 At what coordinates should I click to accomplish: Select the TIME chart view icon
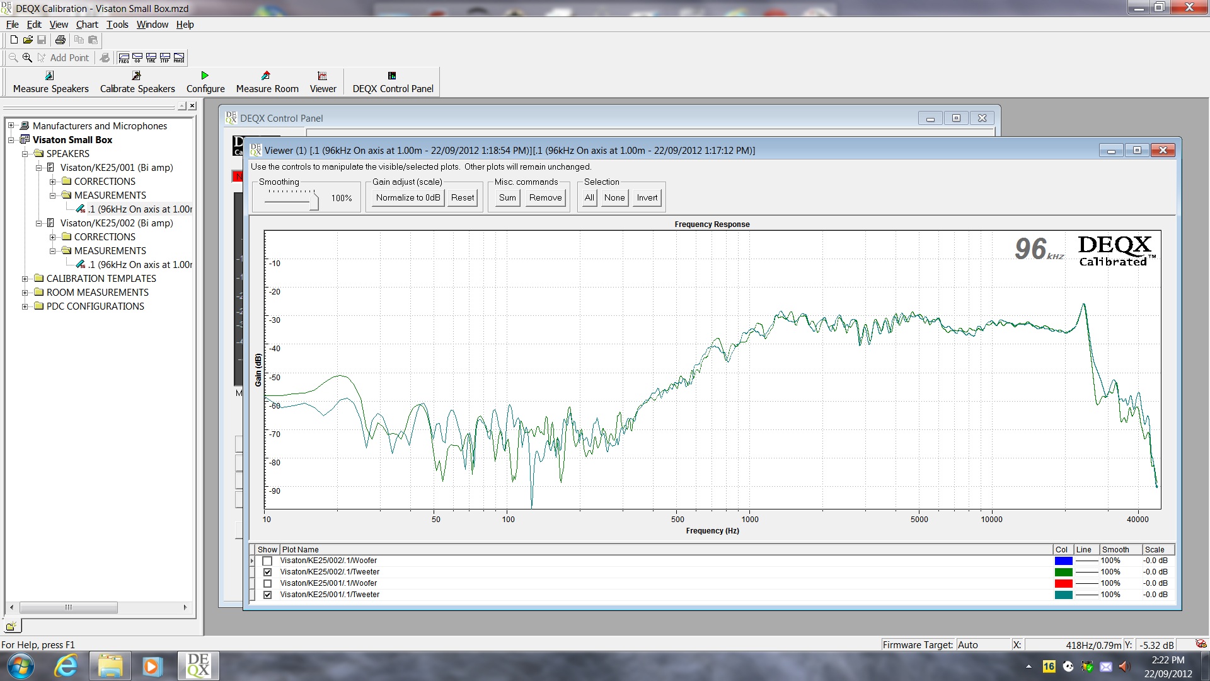coord(151,57)
